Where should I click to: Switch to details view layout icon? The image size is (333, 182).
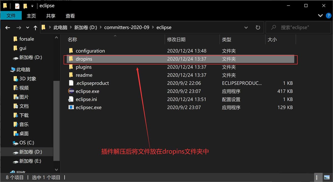[318, 177]
